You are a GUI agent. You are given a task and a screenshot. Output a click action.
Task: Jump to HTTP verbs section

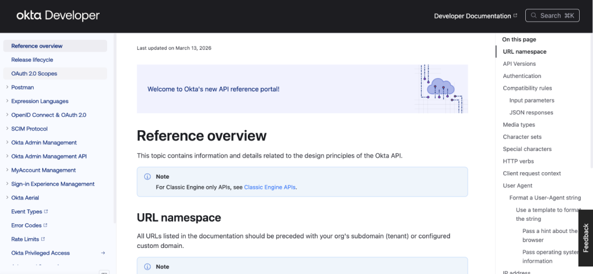[518, 161]
